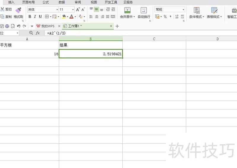Click the fill color paint bucket
237x168 pixels.
click(64, 17)
